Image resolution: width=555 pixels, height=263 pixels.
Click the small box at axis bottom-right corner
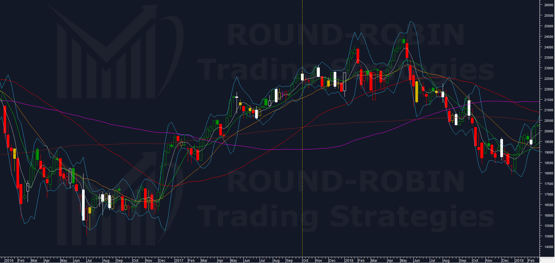pos(547,260)
